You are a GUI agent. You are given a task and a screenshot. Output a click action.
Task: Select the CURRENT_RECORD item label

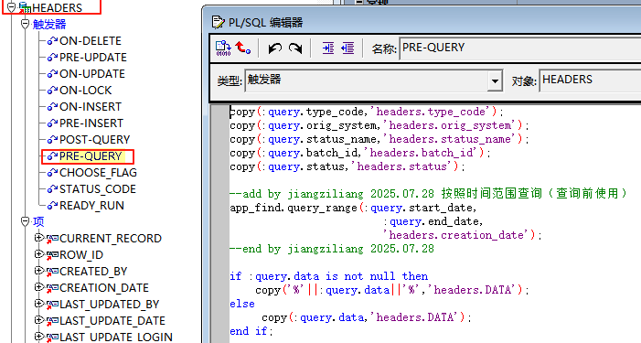(x=111, y=239)
